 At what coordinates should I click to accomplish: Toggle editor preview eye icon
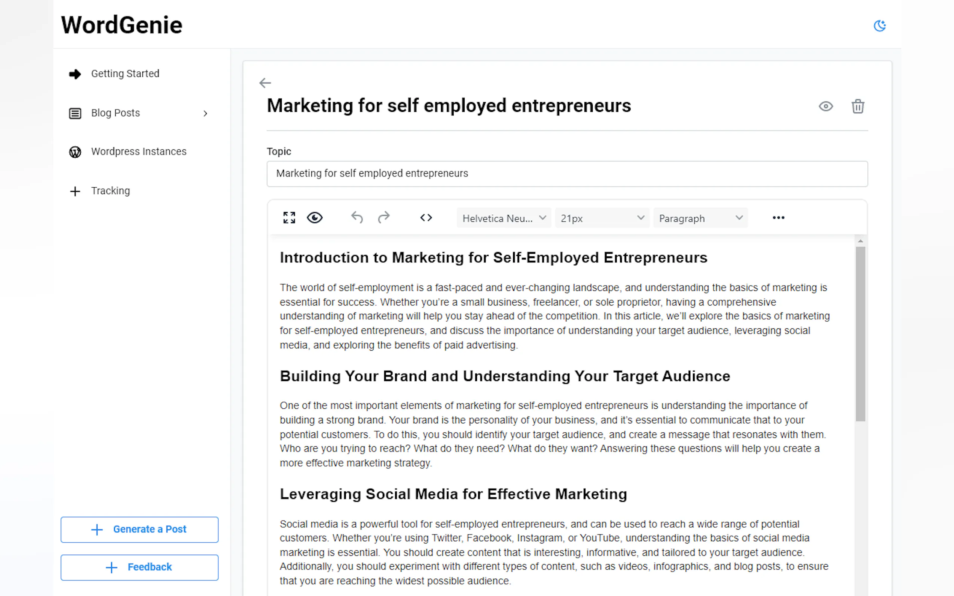pyautogui.click(x=315, y=218)
